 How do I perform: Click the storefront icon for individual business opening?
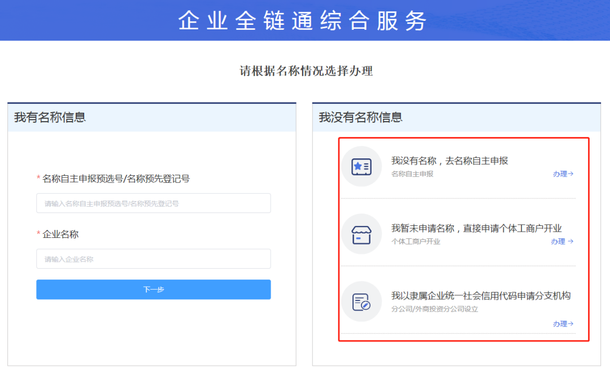pyautogui.click(x=361, y=234)
